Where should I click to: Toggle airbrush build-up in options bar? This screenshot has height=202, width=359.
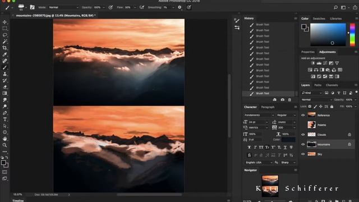pyautogui.click(x=142, y=7)
